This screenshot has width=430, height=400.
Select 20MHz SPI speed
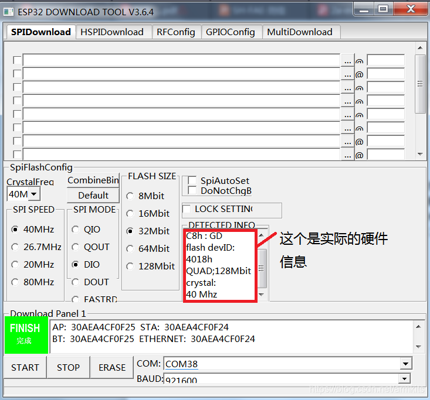(33, 265)
